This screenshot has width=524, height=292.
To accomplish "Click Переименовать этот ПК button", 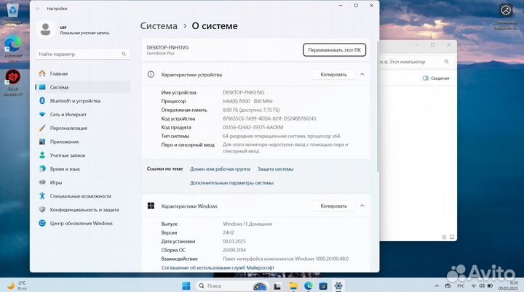I will pyautogui.click(x=334, y=50).
